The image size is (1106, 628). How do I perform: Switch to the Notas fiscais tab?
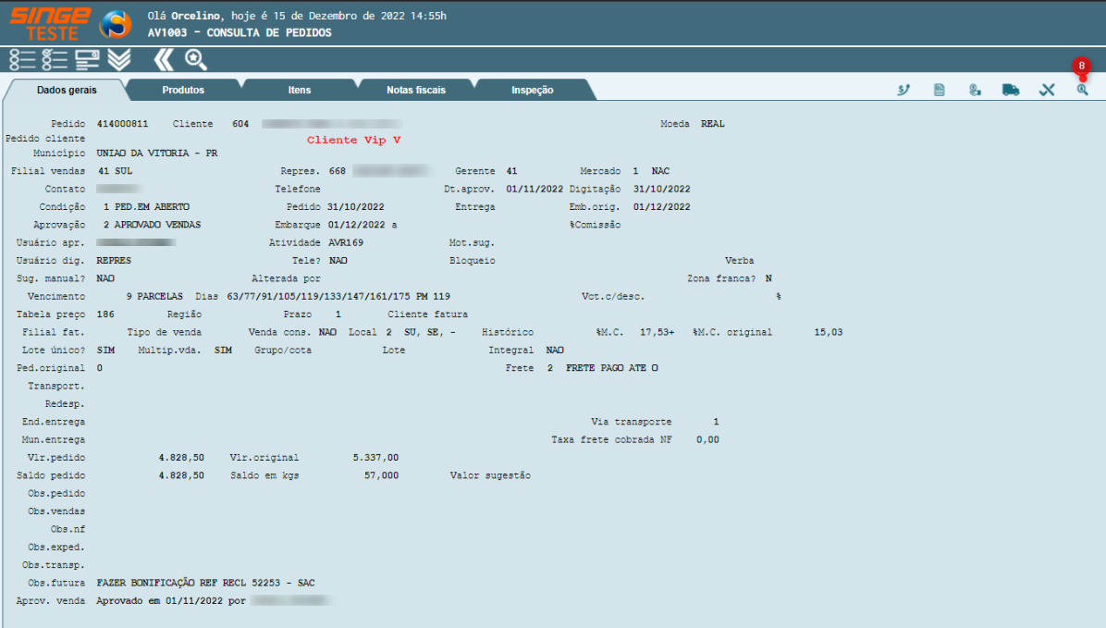tap(416, 91)
